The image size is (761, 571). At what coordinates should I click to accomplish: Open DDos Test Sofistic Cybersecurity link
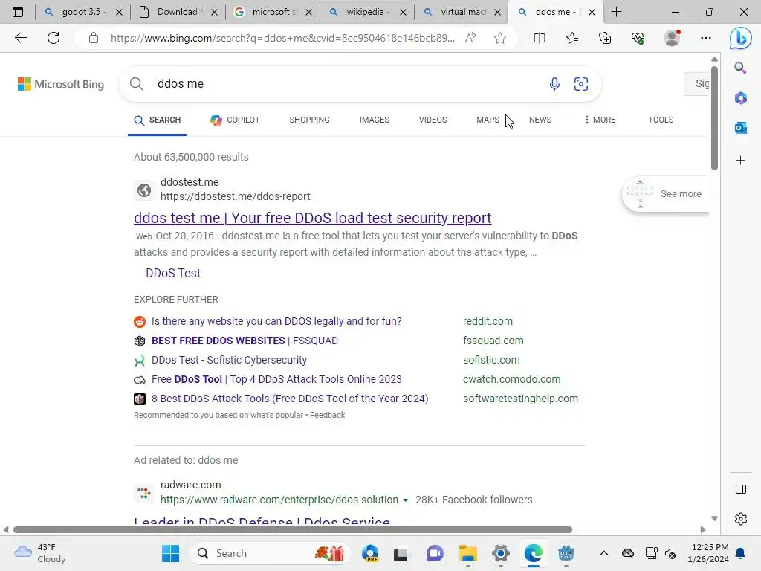pos(229,361)
